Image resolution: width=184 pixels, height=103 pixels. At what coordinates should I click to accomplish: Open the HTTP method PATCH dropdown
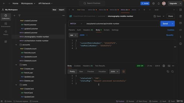[76, 23]
